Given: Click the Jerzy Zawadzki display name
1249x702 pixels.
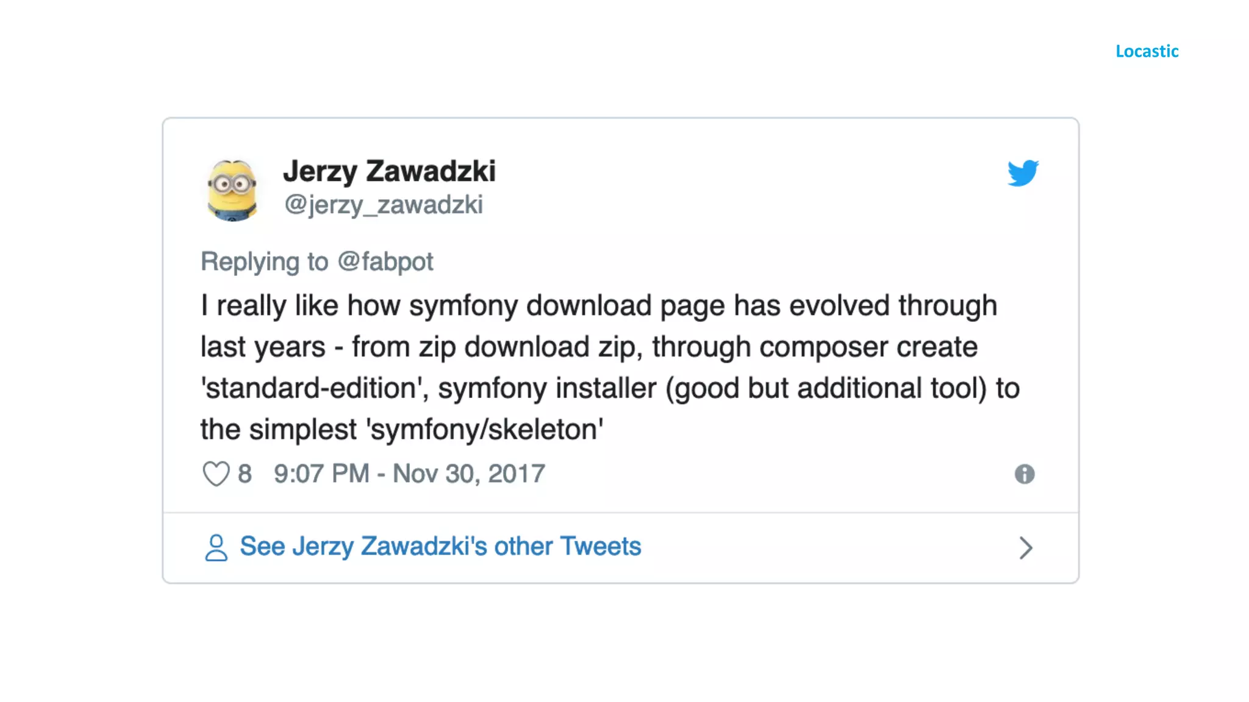Looking at the screenshot, I should point(389,171).
